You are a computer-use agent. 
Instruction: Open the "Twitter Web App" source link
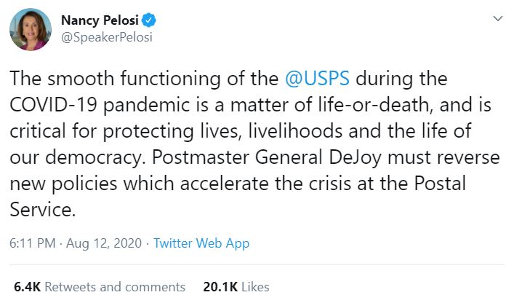[201, 243]
